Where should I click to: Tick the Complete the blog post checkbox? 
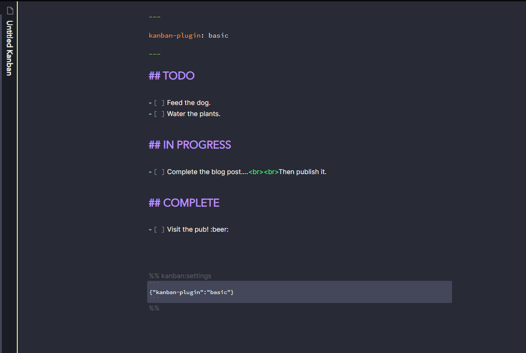(160, 172)
